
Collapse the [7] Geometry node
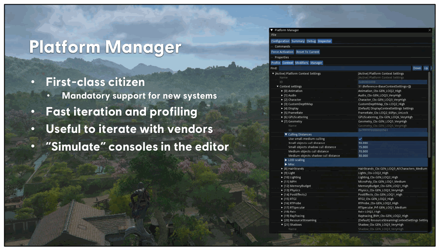[282, 121]
